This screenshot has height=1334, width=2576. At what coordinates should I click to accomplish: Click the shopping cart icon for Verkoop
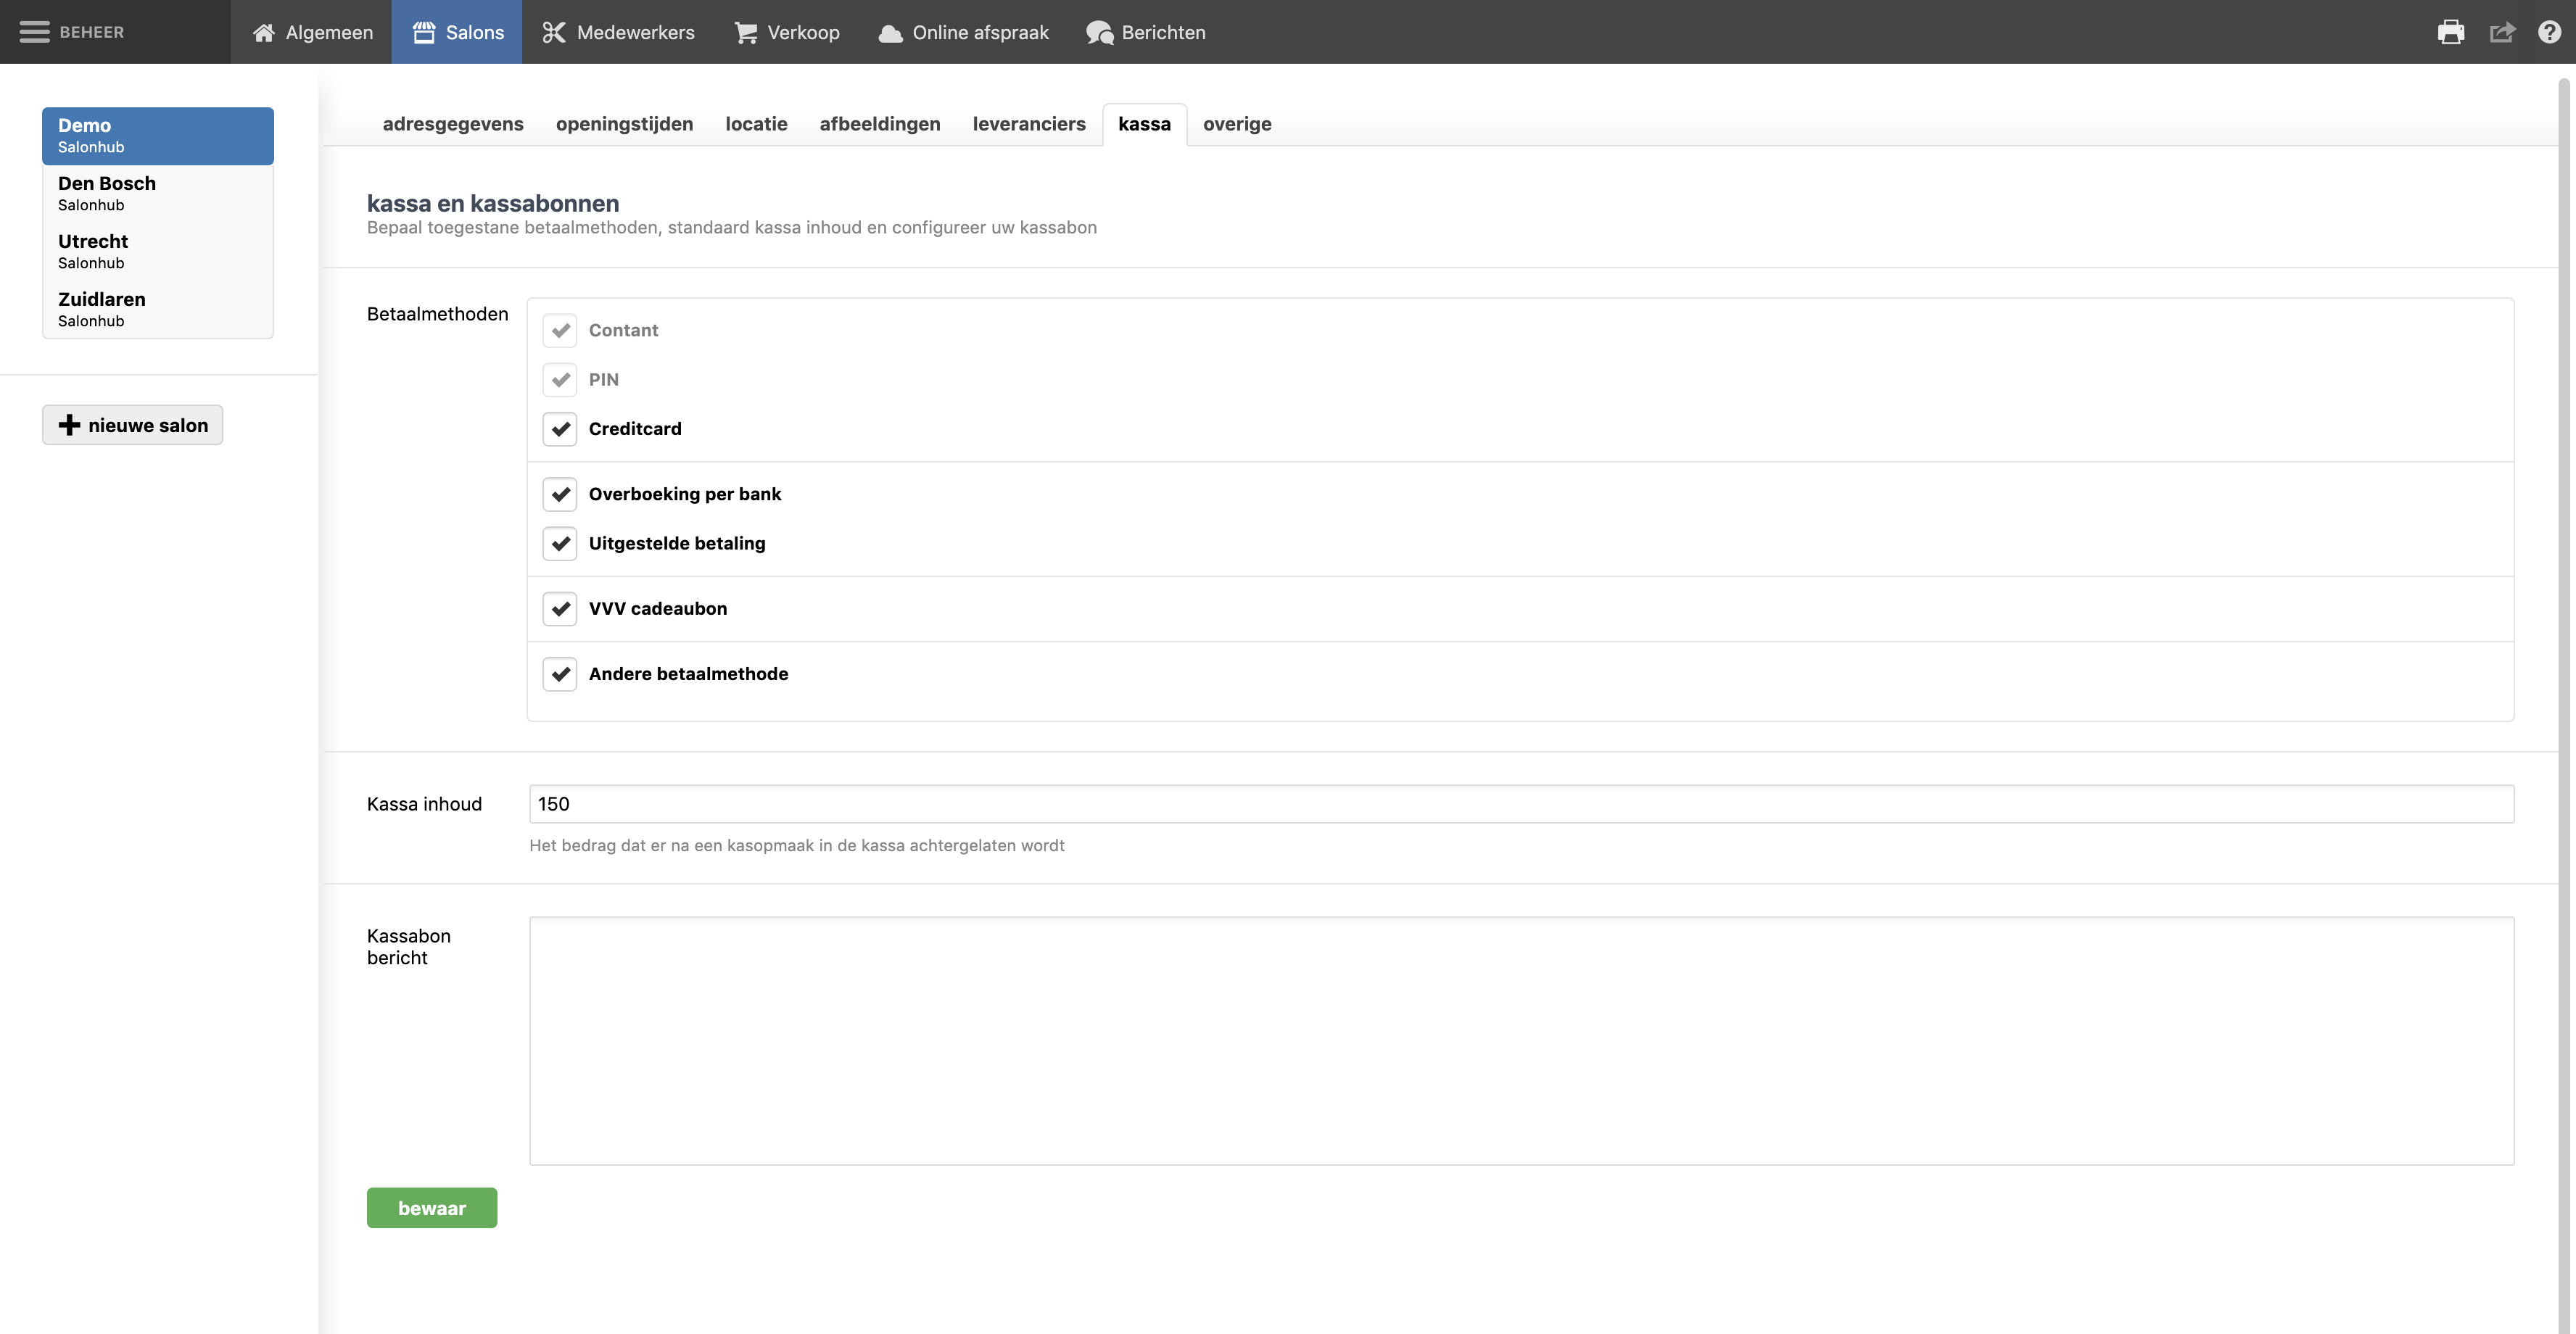[746, 33]
